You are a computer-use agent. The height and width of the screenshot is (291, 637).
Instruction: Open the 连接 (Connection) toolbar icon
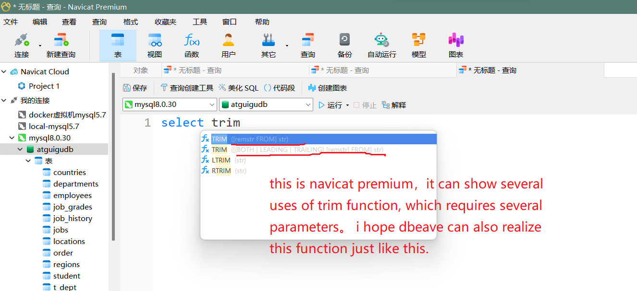point(21,44)
